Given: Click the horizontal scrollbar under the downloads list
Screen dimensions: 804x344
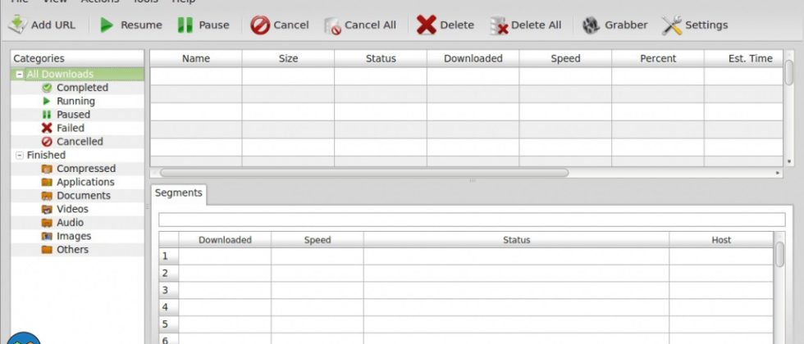Looking at the screenshot, I should pos(363,173).
